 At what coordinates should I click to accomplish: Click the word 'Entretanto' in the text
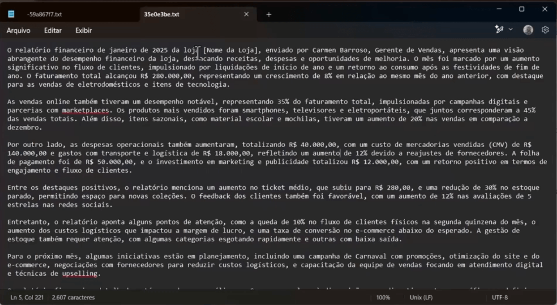click(x=27, y=222)
